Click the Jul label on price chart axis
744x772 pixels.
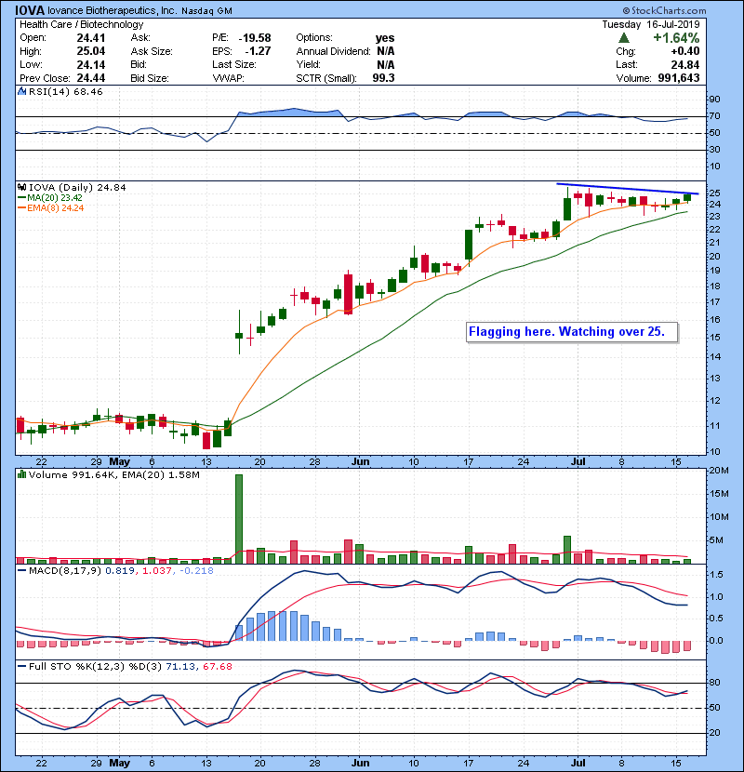pos(578,462)
